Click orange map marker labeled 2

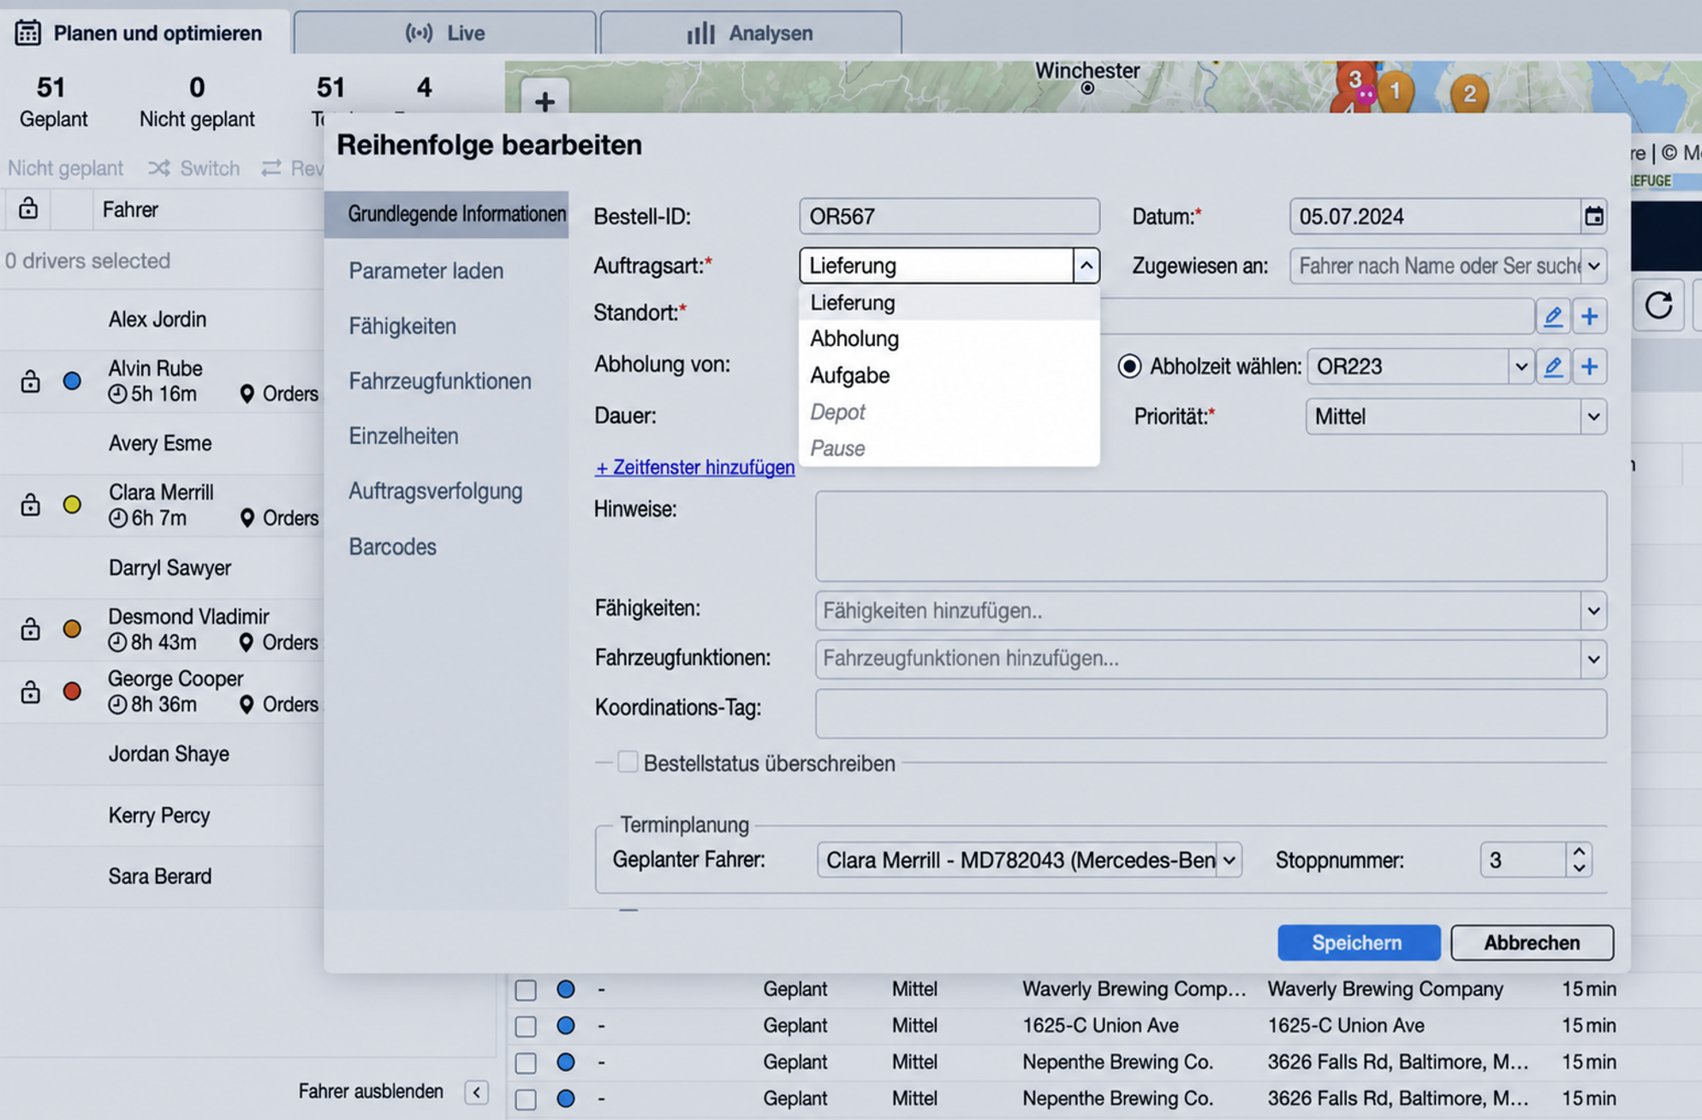click(x=1469, y=93)
